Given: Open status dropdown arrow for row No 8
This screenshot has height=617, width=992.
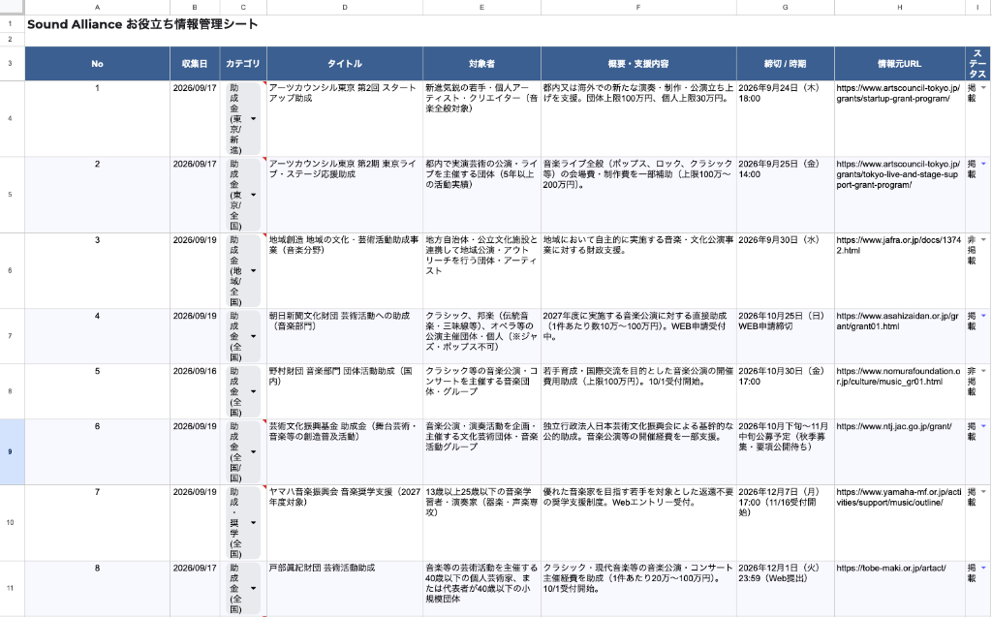Looking at the screenshot, I should point(984,569).
